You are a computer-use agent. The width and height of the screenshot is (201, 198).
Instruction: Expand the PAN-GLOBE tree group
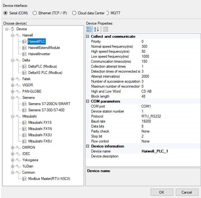[12, 91]
